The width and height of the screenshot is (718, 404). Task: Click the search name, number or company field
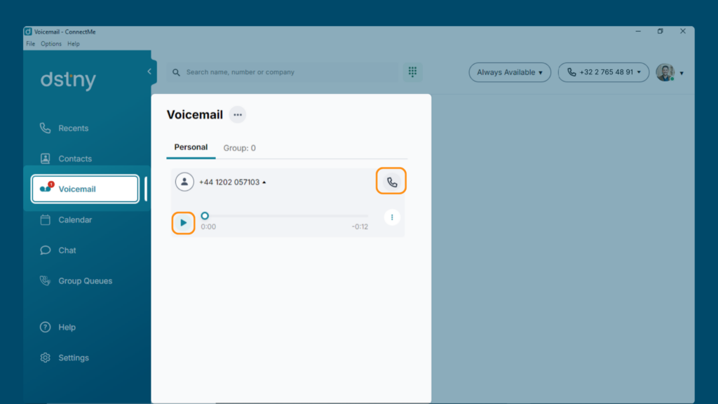pos(283,72)
